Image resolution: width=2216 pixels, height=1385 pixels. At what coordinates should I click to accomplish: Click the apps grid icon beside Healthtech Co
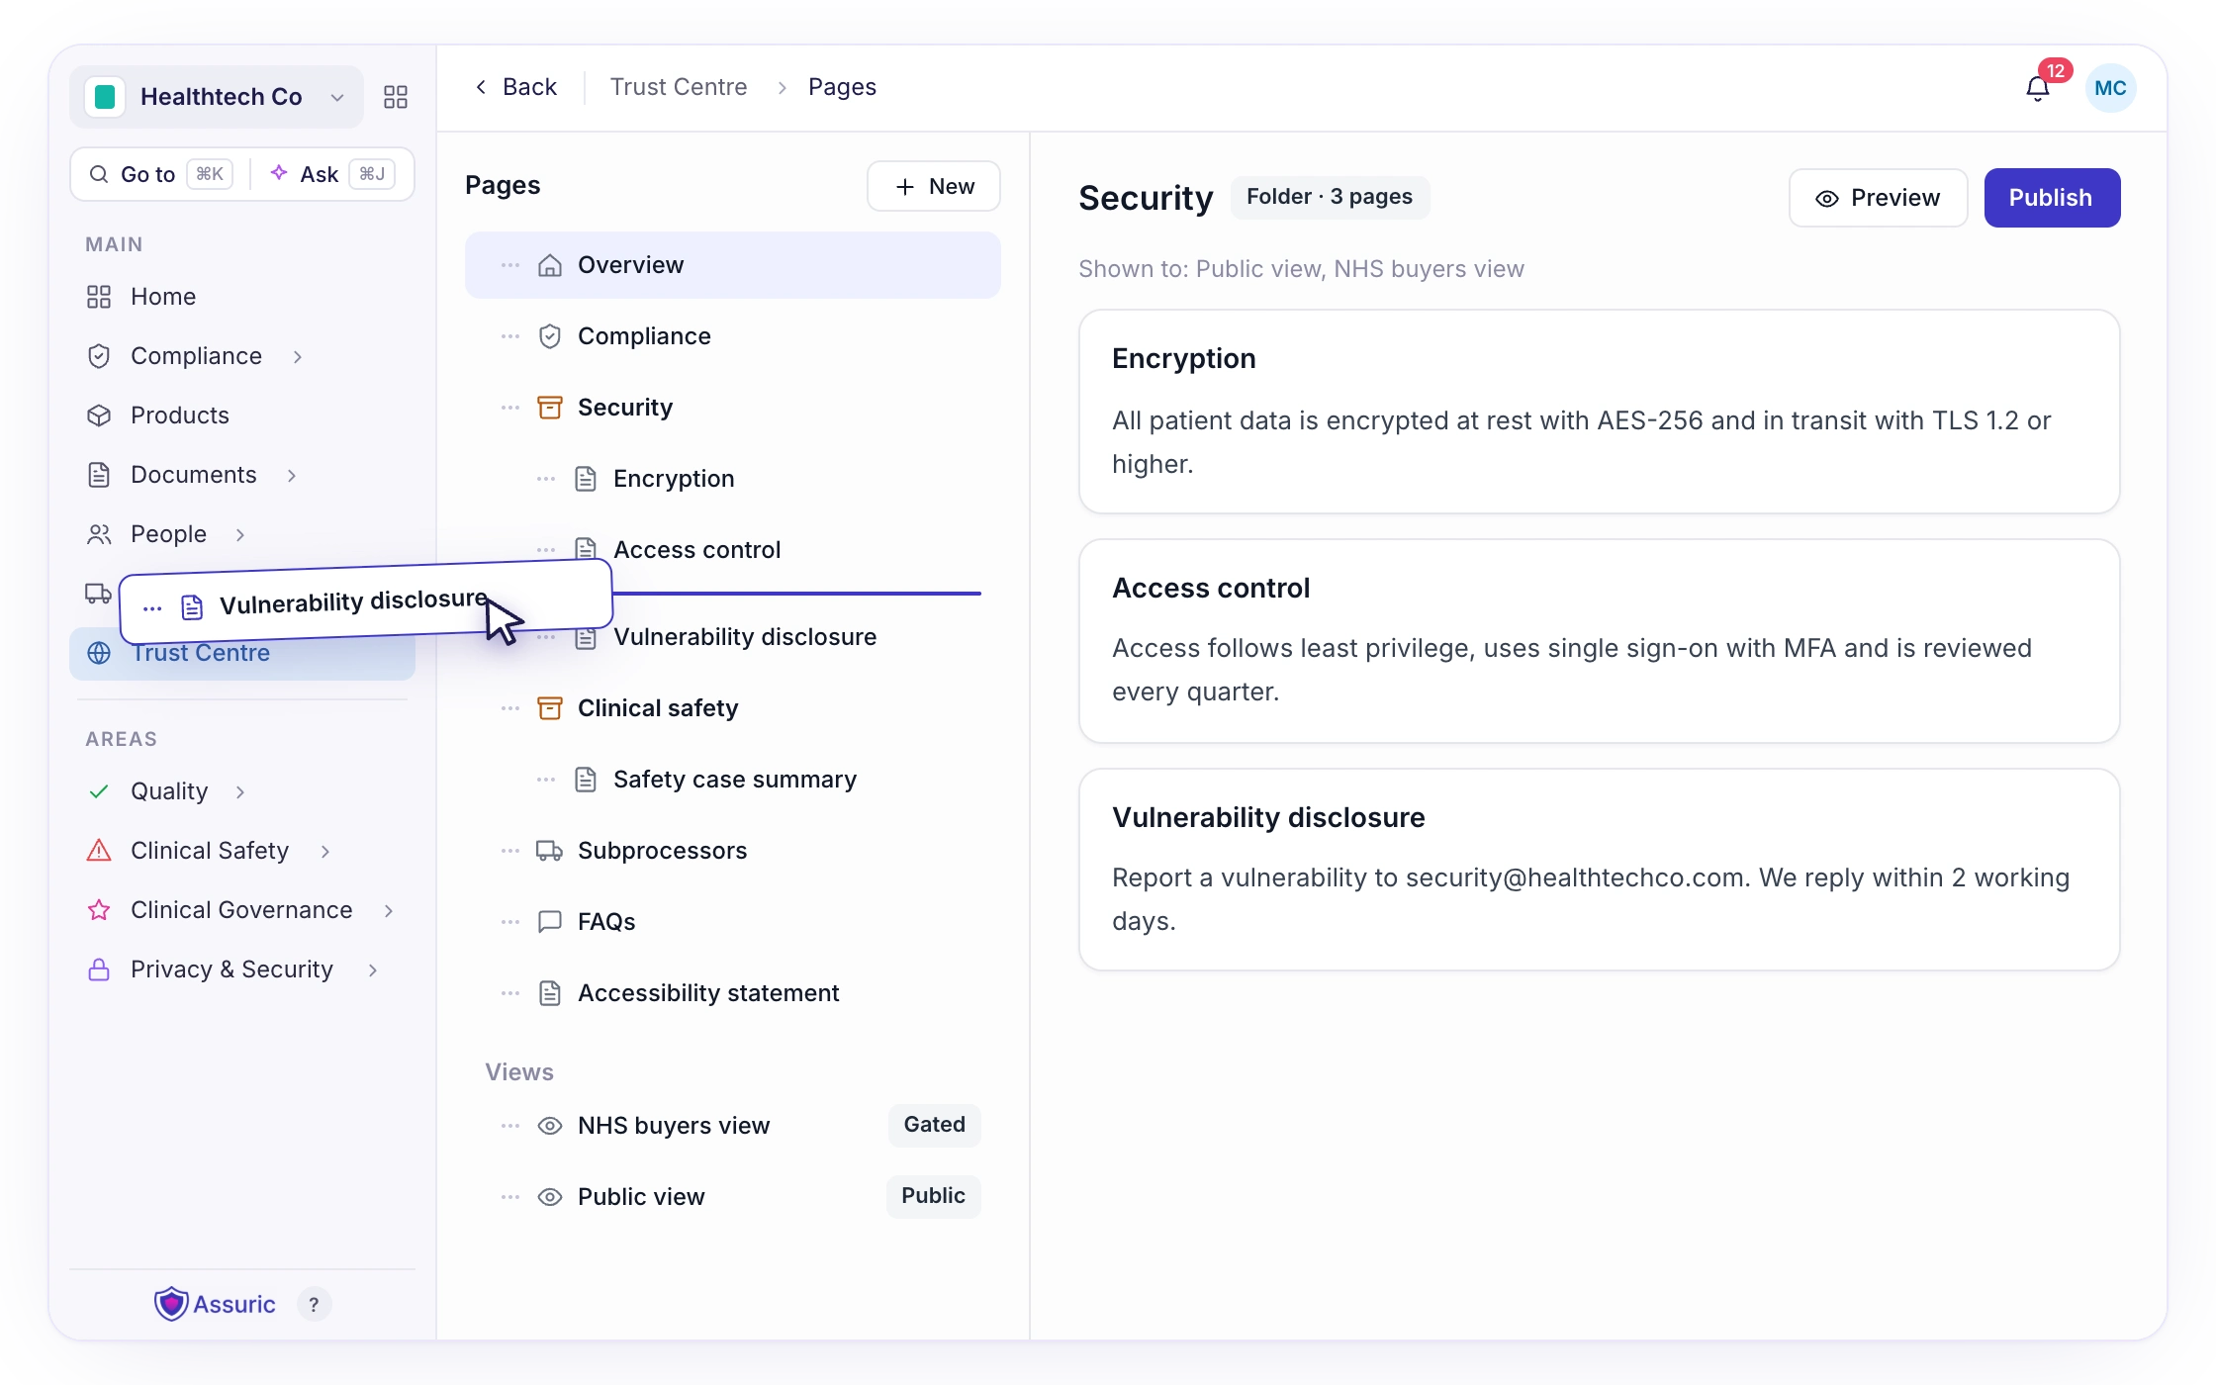point(396,97)
